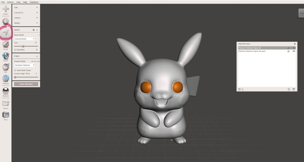
Task: Open the Actions menu
Action: [x=10, y=2]
